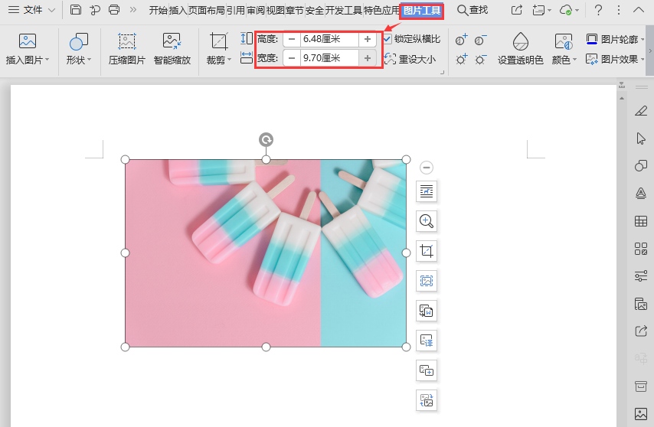654x427 pixels.
Task: Click the magnifier preview icon beside the image
Action: [427, 221]
